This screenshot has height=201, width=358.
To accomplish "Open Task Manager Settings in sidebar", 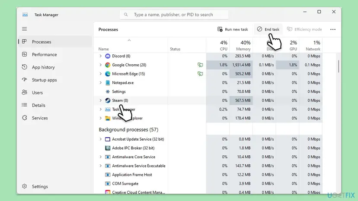I will click(55, 186).
